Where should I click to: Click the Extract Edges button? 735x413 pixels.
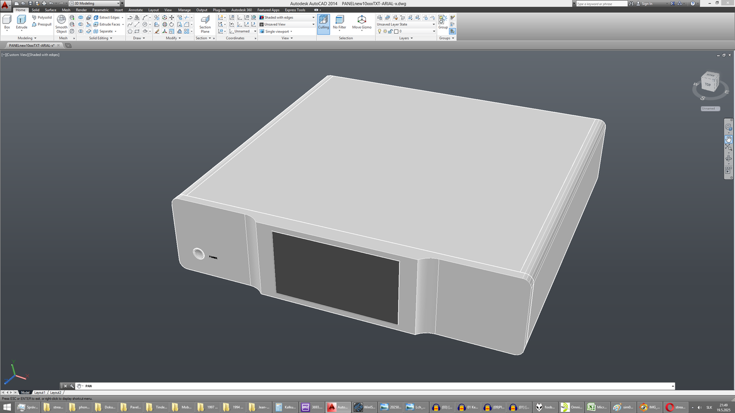106,18
